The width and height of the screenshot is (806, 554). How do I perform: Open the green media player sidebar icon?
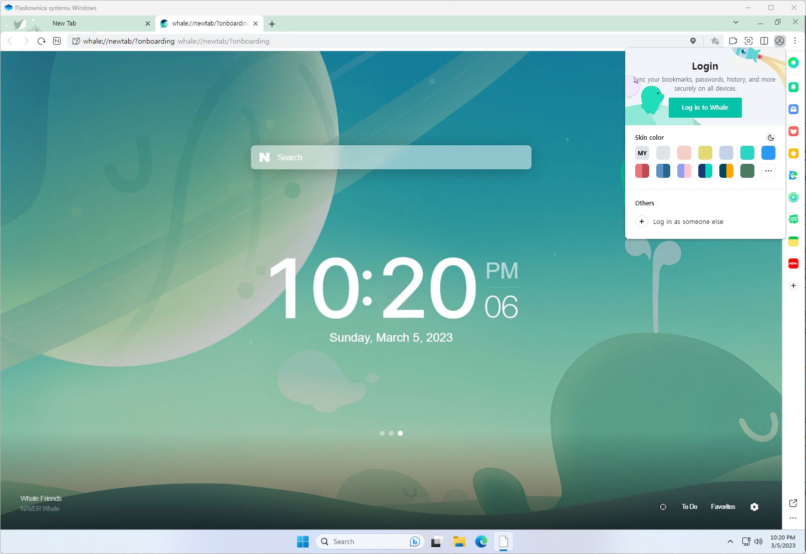pyautogui.click(x=793, y=197)
